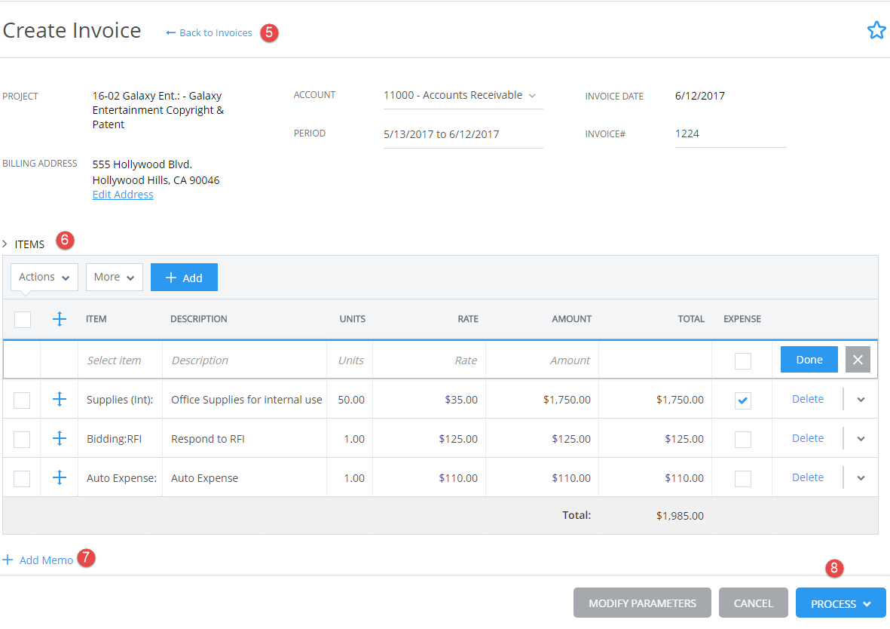Click the DESCRIPTION column header
This screenshot has height=629, width=890.
[199, 319]
